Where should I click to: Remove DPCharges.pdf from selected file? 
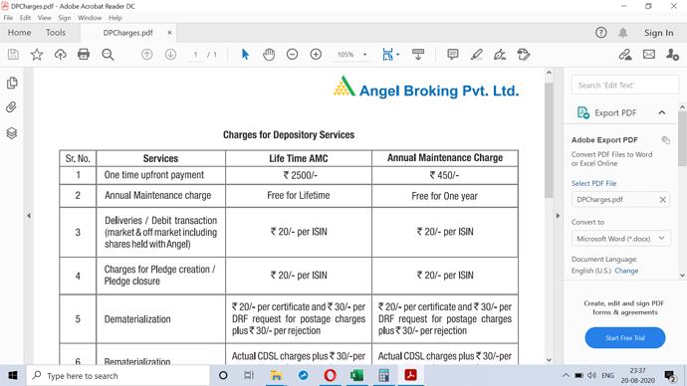coord(662,200)
